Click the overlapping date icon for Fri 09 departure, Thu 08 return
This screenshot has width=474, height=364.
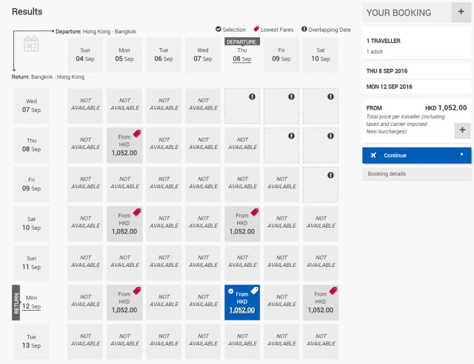point(291,136)
